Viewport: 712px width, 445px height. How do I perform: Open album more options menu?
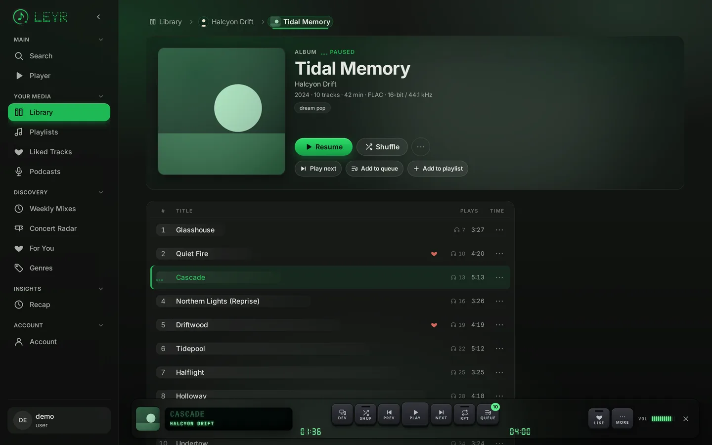[421, 147]
